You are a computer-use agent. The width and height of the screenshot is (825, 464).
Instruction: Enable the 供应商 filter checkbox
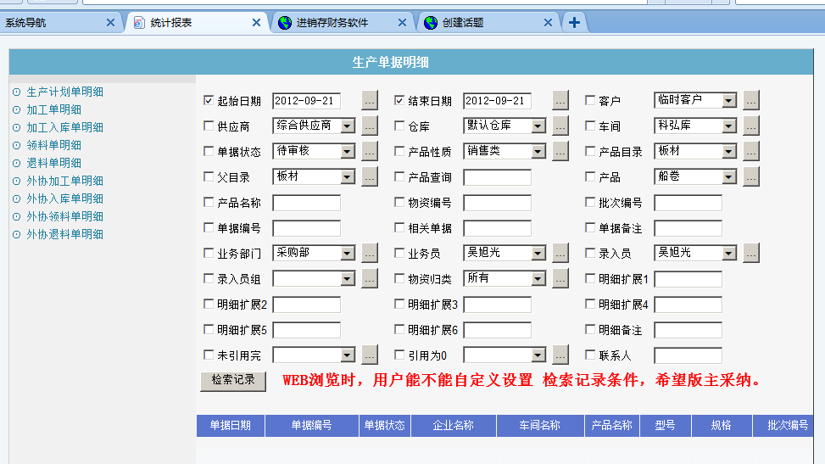coord(209,126)
